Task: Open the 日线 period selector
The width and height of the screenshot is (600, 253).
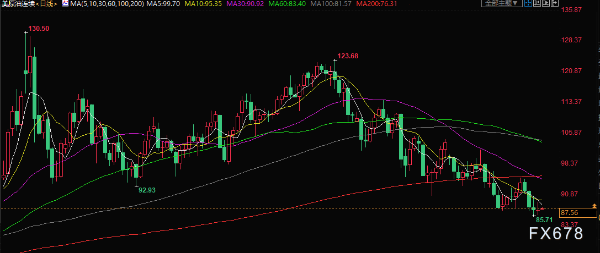Action: coord(46,4)
